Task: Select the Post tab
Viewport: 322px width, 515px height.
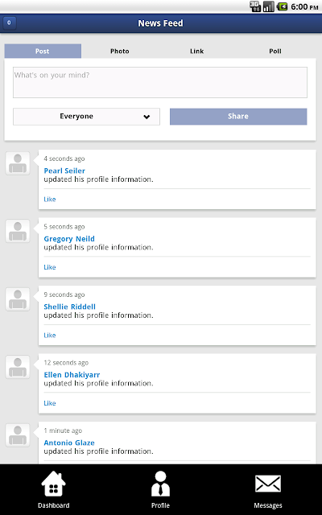Action: tap(43, 51)
